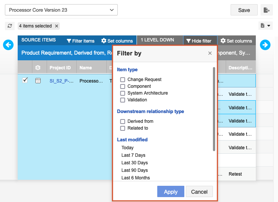The height and width of the screenshot is (202, 278).
Task: Check the Change Request checkbox
Action: coord(123,80)
